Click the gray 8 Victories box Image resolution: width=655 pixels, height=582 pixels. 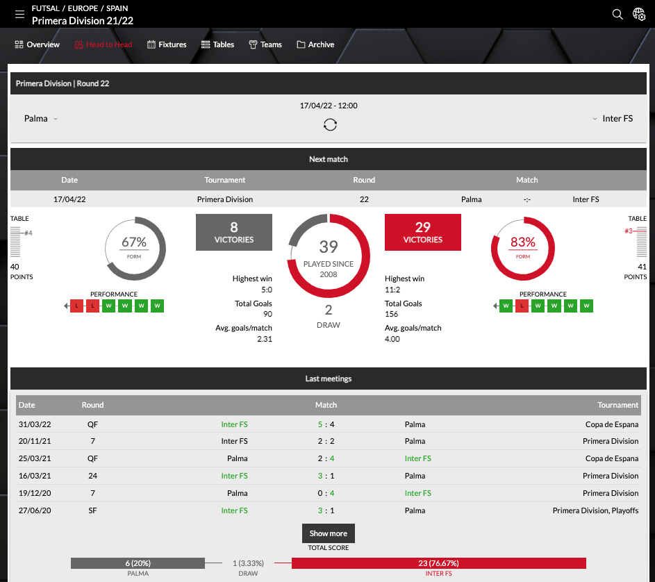pos(234,232)
